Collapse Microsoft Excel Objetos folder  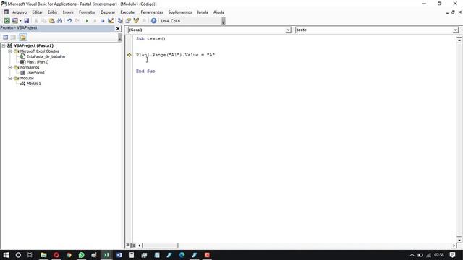(10, 51)
